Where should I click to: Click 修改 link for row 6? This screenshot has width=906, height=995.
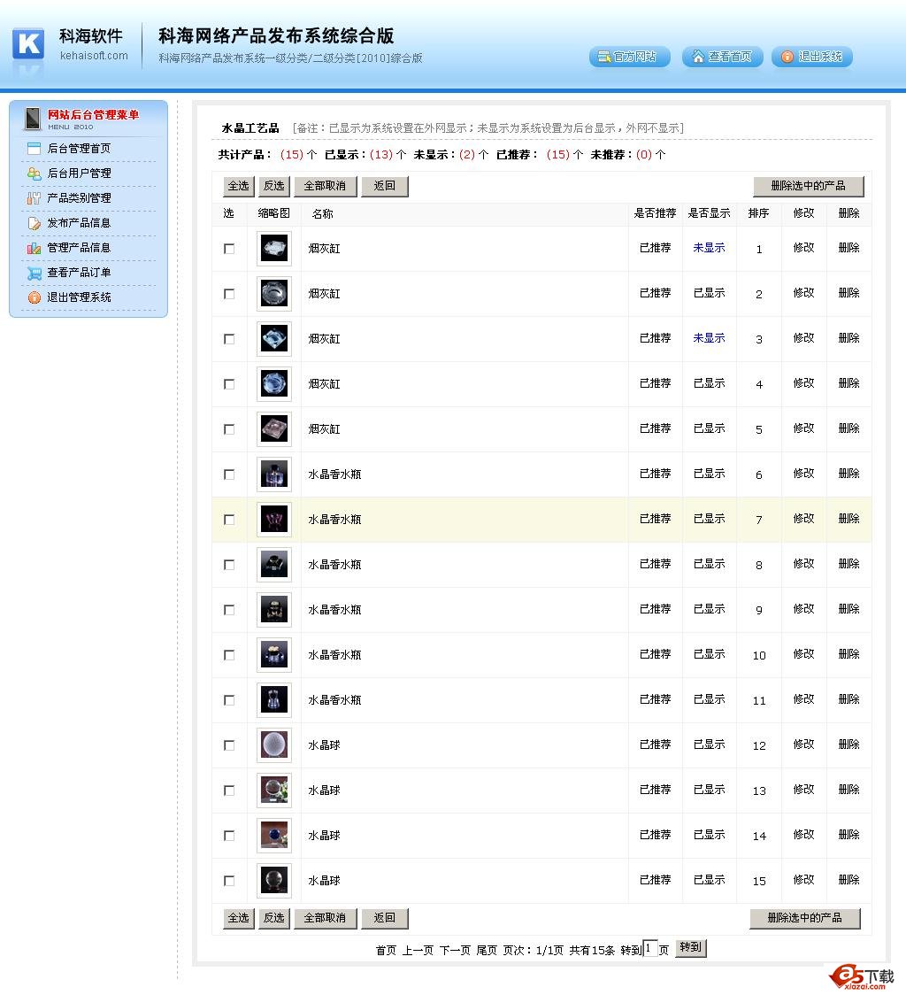click(x=803, y=474)
